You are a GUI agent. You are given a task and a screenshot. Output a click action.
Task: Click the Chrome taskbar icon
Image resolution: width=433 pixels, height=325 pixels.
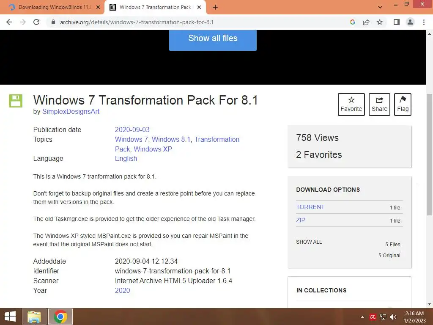[60, 317]
